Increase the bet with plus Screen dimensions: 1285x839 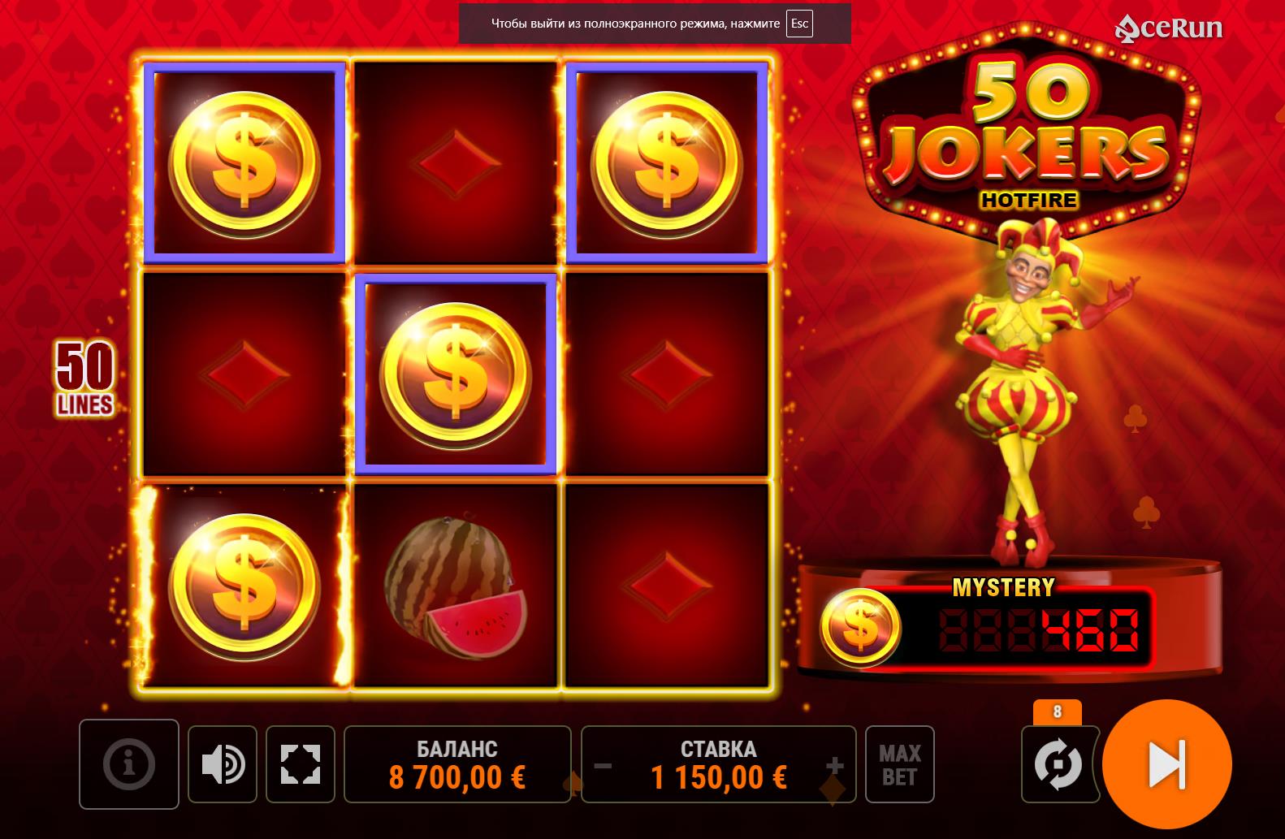point(835,765)
